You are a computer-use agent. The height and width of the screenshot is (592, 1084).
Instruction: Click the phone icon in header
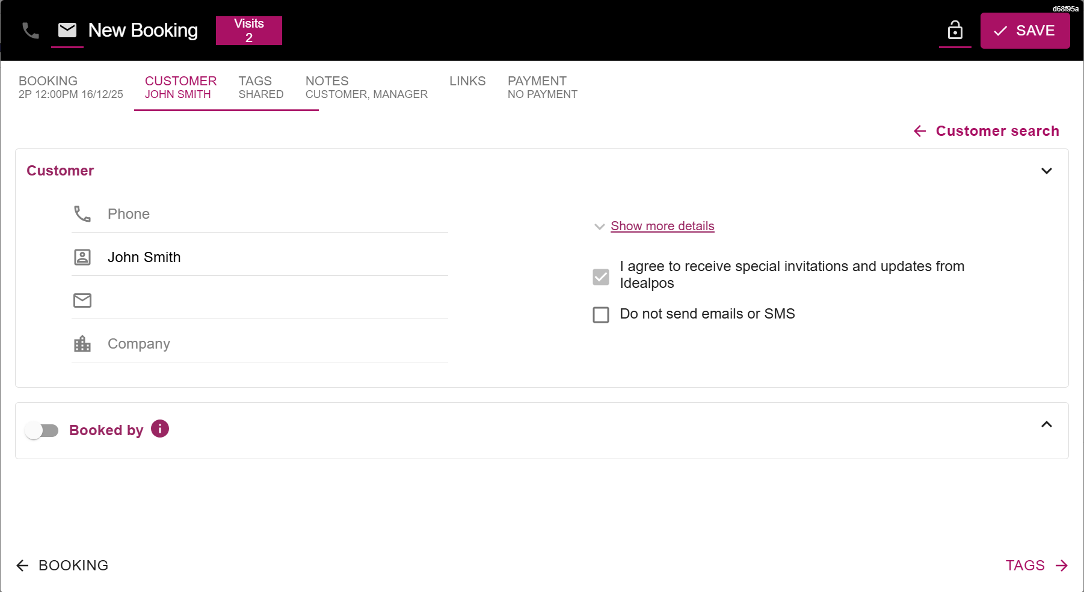[x=30, y=31]
